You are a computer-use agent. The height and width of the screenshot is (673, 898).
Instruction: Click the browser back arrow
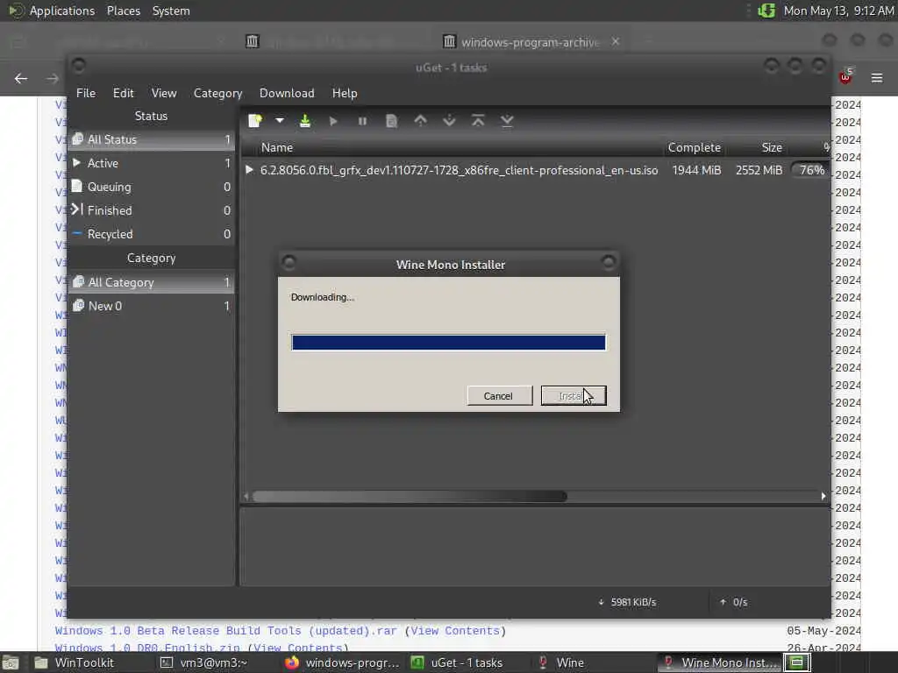pos(21,78)
